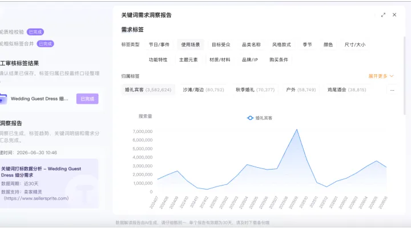Click the 工审核标签结果 heading
The height and width of the screenshot is (230, 411).
click(19, 63)
